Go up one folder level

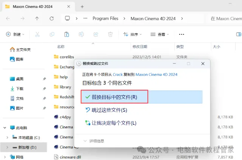[x=37, y=19]
